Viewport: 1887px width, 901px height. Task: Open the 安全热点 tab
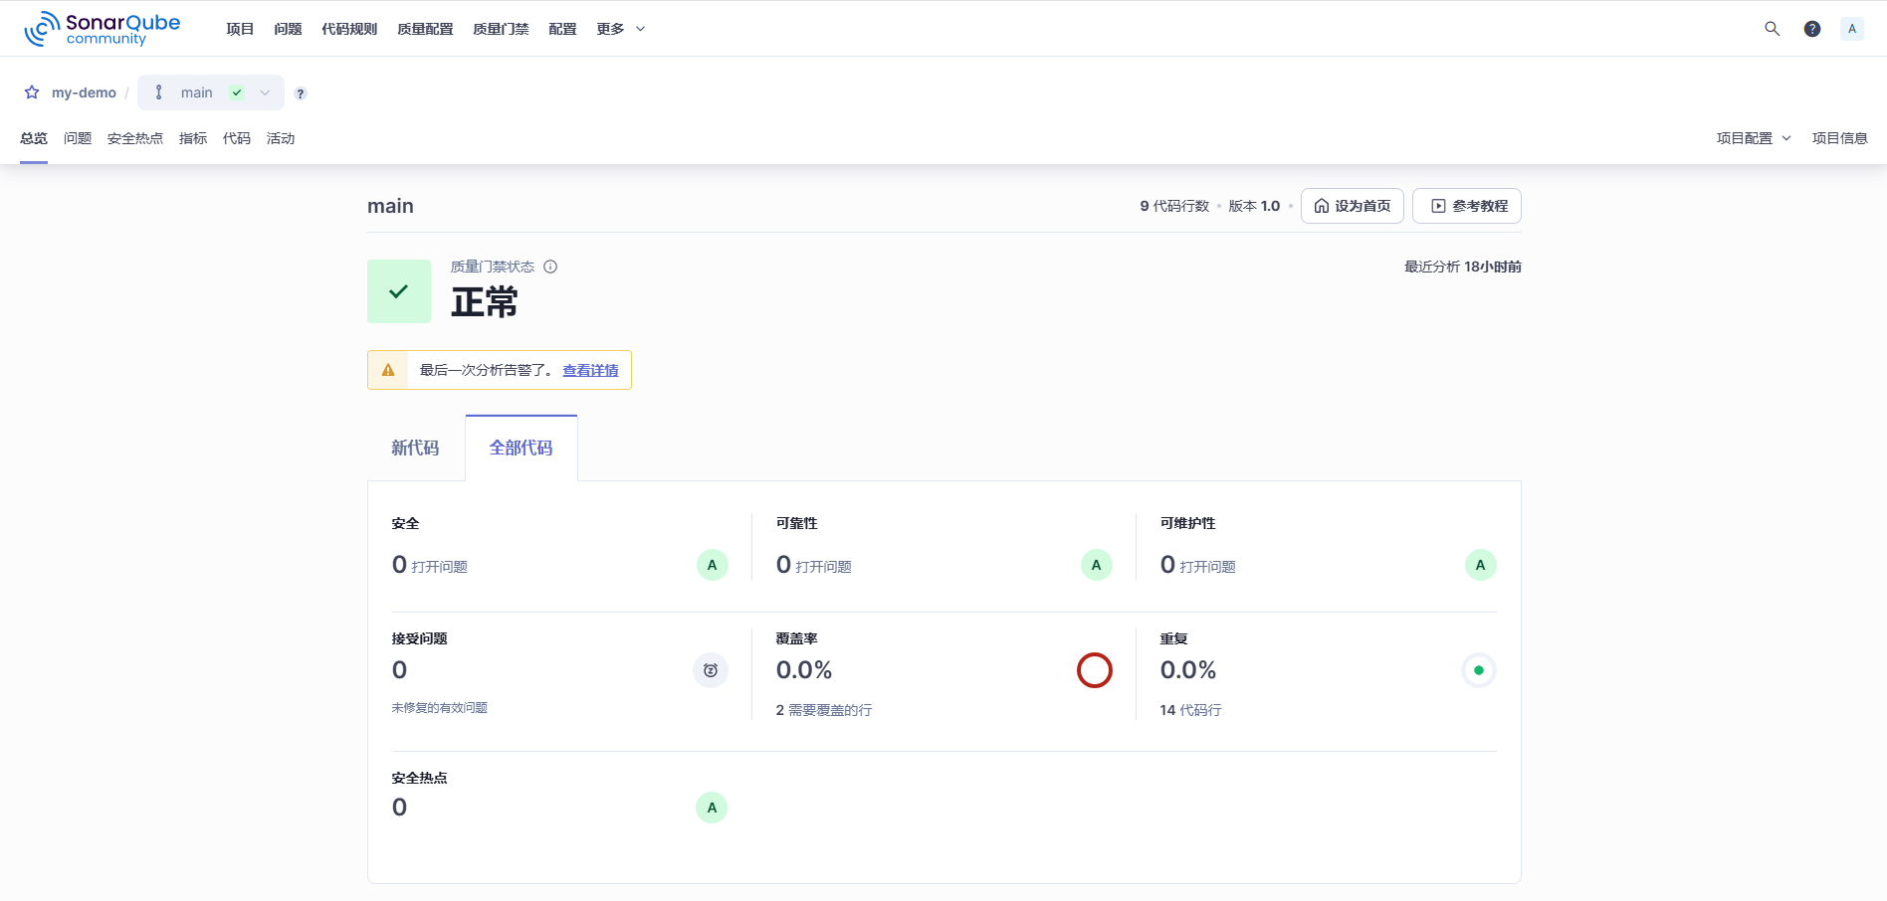[x=134, y=138]
